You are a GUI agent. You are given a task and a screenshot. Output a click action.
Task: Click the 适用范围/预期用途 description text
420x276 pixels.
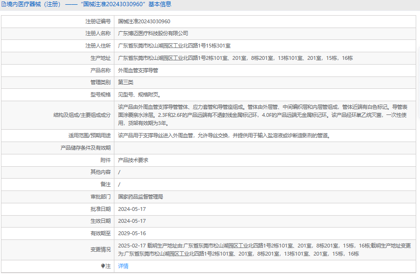point(223,135)
